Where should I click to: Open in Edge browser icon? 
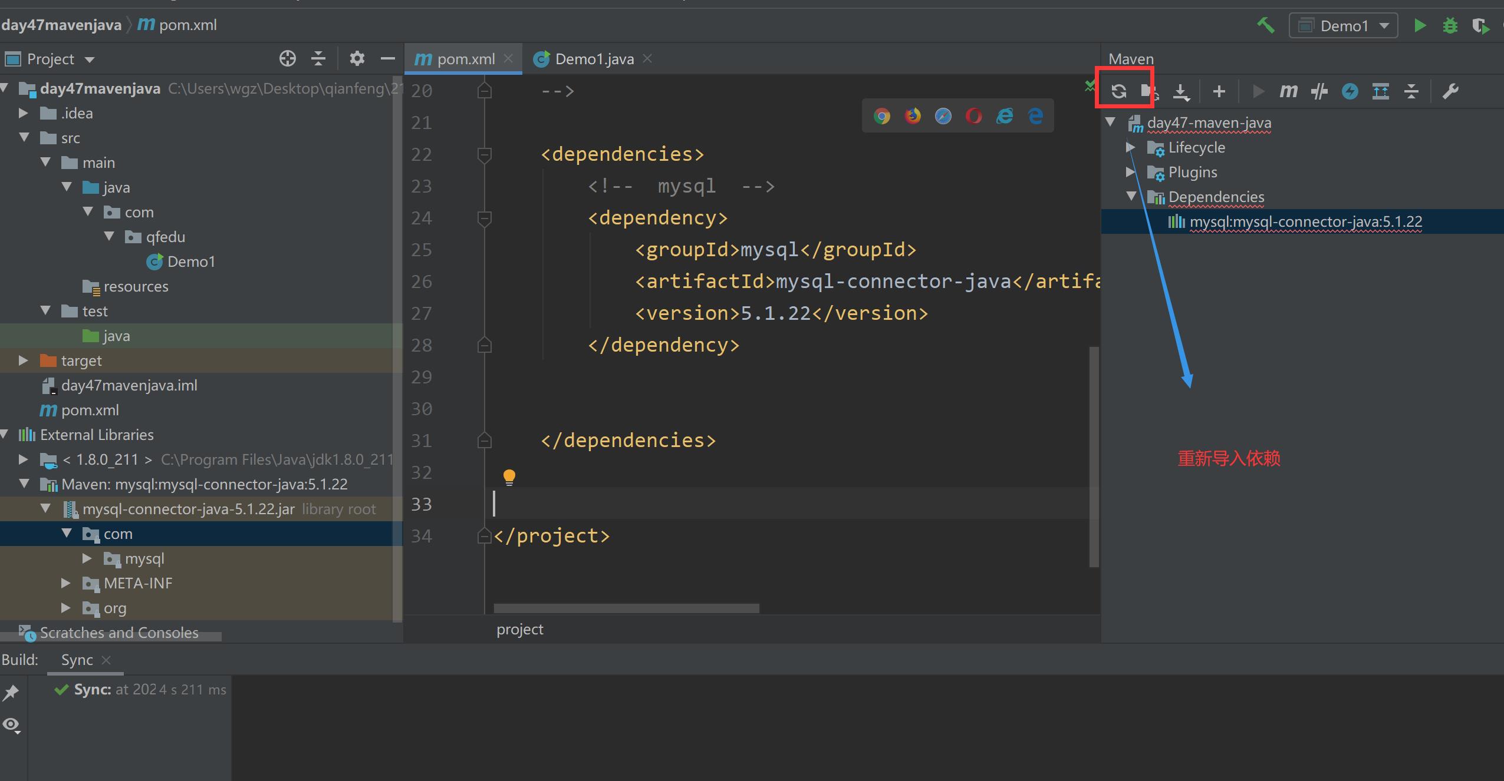(x=1035, y=116)
